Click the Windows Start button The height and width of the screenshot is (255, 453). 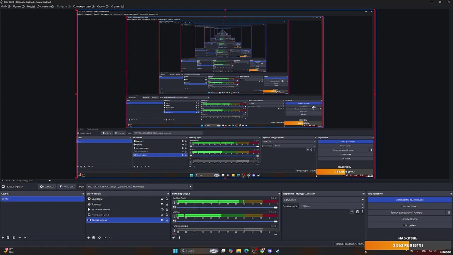tap(175, 251)
